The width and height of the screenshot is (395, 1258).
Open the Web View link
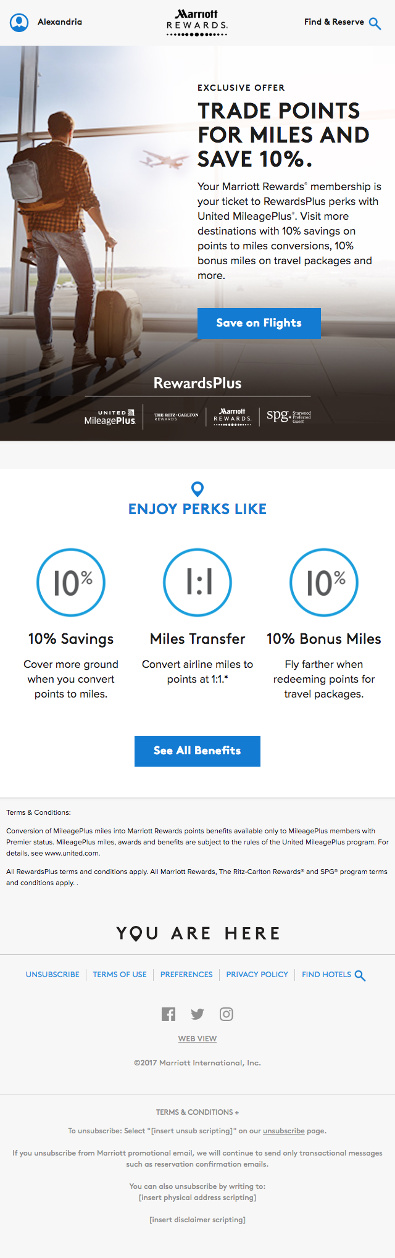[197, 1038]
